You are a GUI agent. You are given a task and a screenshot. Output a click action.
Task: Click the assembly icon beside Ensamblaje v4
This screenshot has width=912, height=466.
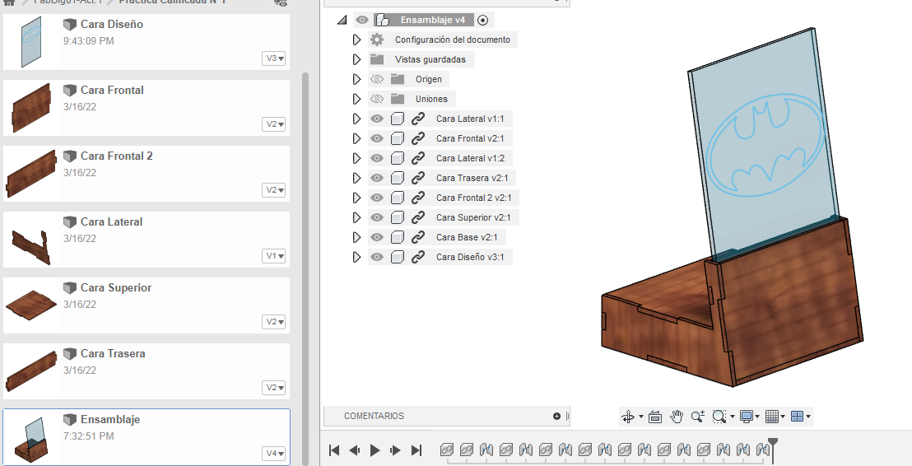coord(382,21)
